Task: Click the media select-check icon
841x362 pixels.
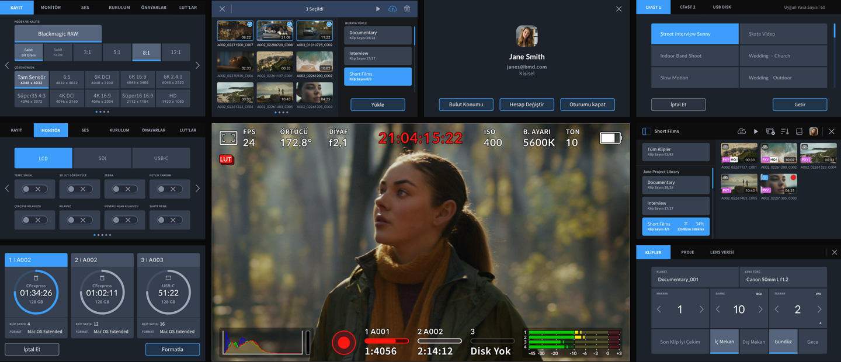Action: pyautogui.click(x=770, y=131)
